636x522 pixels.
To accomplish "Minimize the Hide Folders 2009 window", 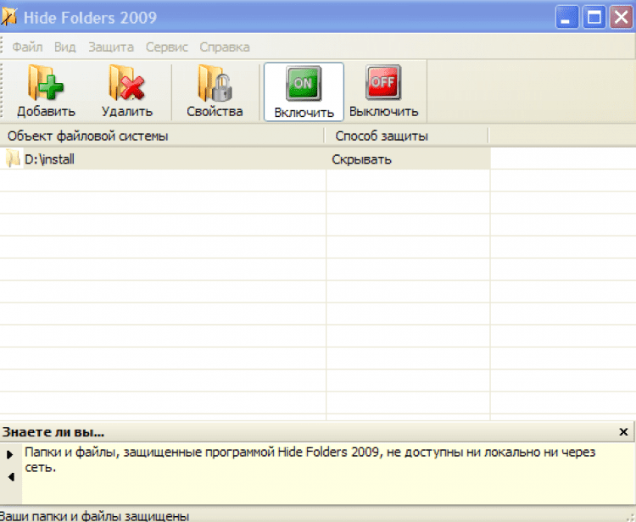I will [566, 17].
